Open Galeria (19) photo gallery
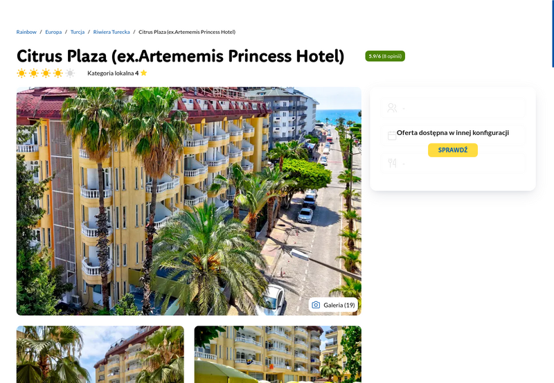Viewport: 554px width, 383px height. pyautogui.click(x=333, y=305)
